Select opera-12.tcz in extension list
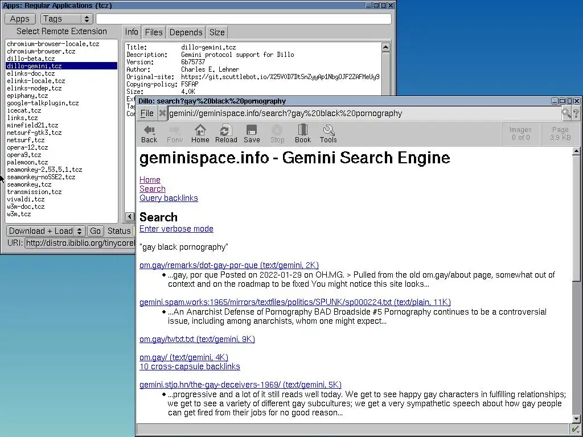 click(x=61, y=147)
